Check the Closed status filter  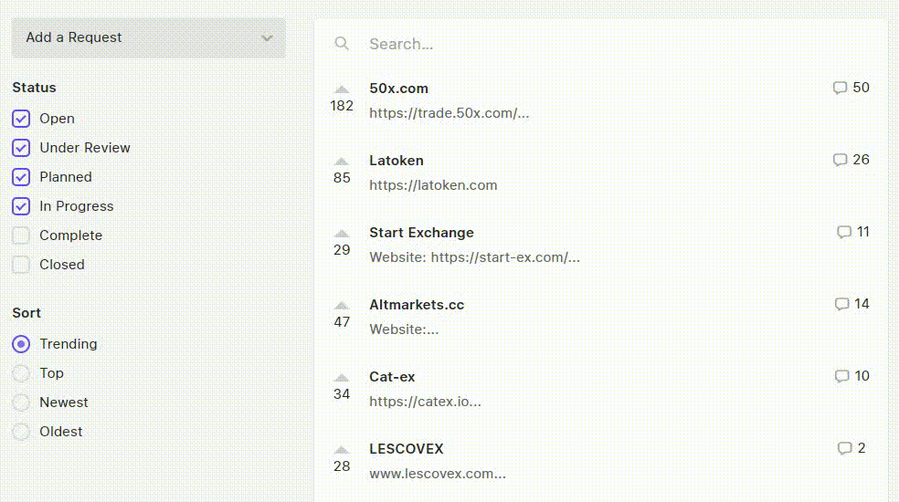click(x=21, y=265)
